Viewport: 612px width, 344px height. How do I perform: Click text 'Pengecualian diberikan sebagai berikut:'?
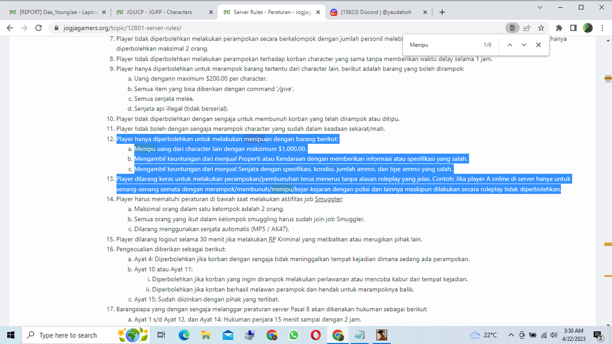171,249
